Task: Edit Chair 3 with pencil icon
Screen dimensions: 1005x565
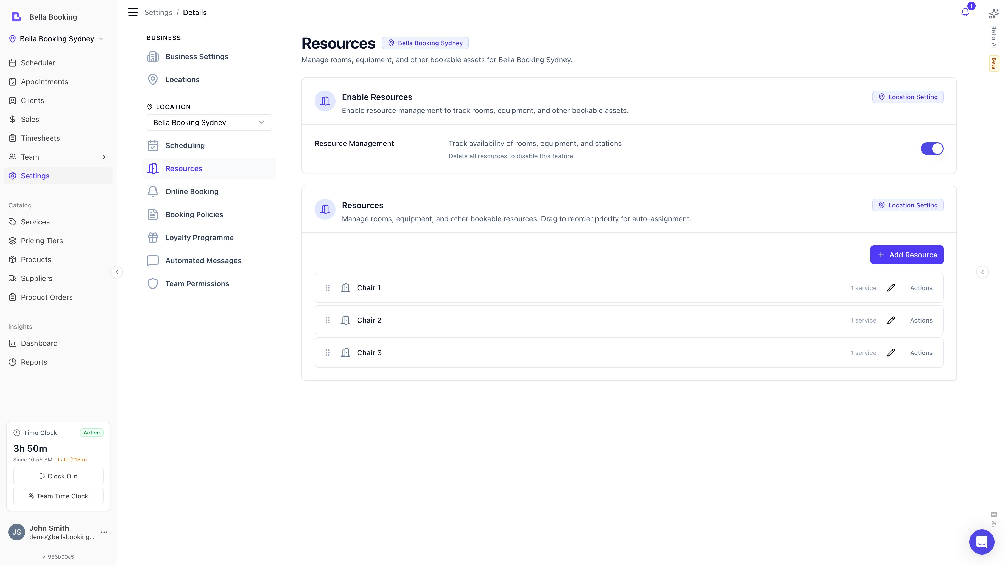Action: click(x=891, y=353)
